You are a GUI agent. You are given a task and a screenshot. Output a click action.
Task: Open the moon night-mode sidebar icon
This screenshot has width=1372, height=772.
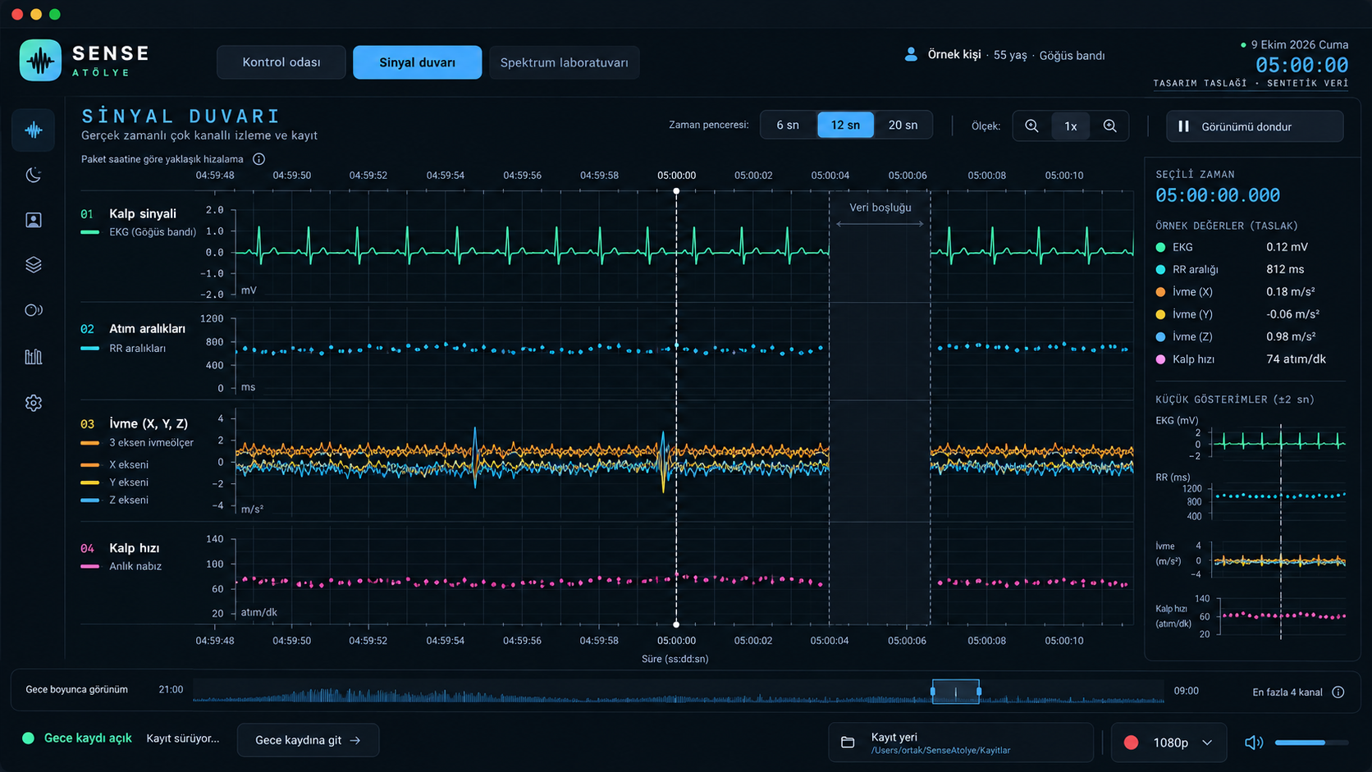[x=34, y=175]
